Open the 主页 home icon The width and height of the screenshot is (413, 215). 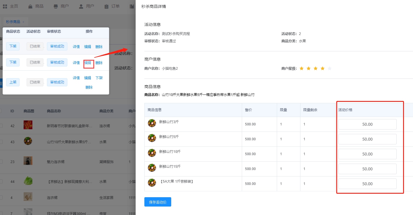tap(5, 6)
